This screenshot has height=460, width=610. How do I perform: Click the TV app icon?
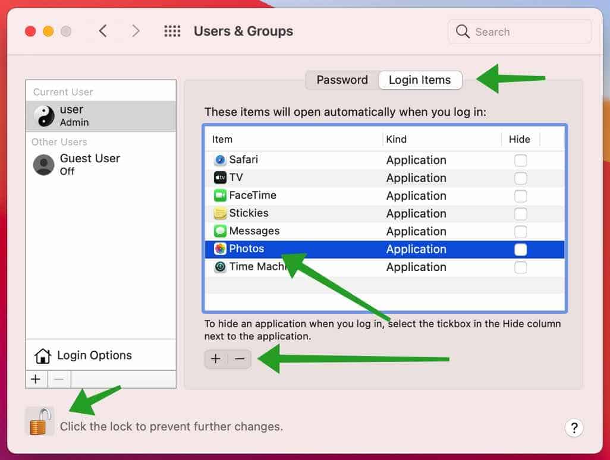pyautogui.click(x=220, y=178)
